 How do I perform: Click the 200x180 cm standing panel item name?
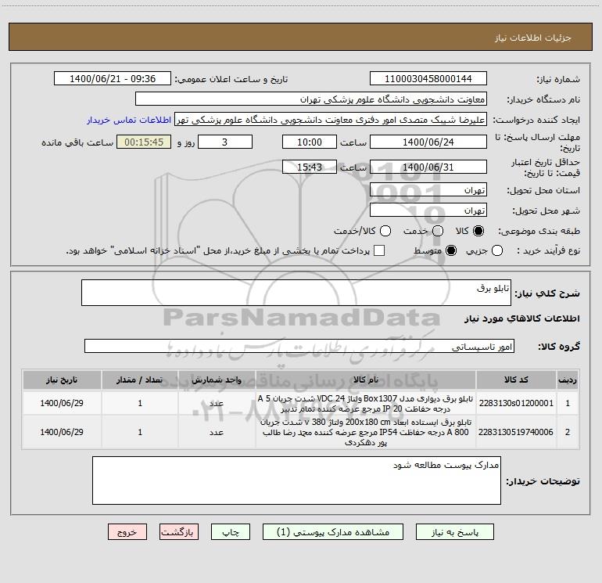[366, 432]
